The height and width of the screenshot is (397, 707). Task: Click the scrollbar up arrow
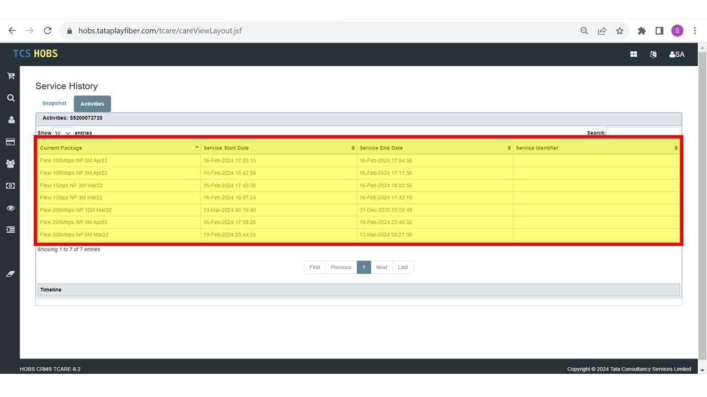point(703,47)
